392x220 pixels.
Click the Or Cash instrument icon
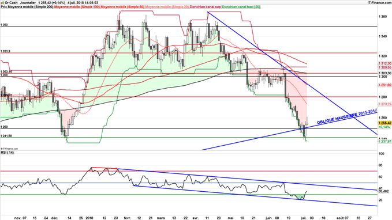click(2, 2)
